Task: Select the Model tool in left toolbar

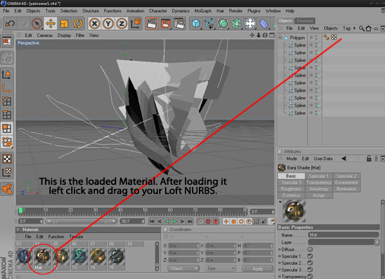Action: click(x=6, y=74)
